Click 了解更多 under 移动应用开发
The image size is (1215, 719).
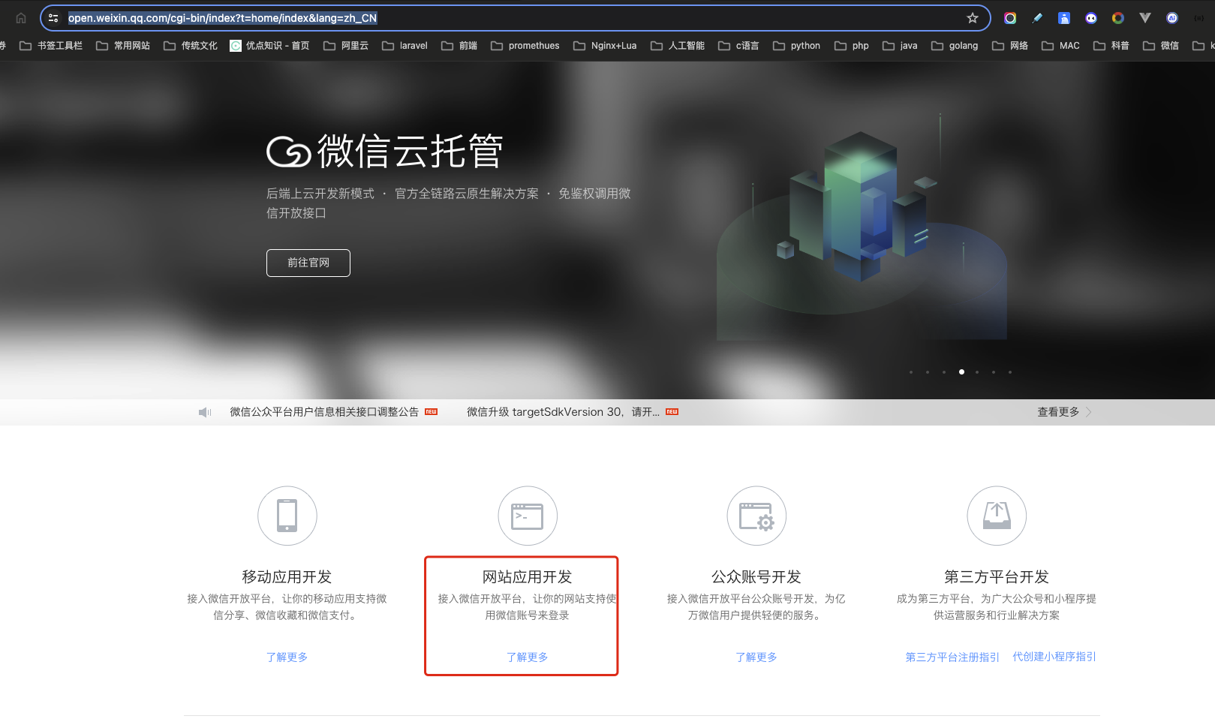[287, 657]
